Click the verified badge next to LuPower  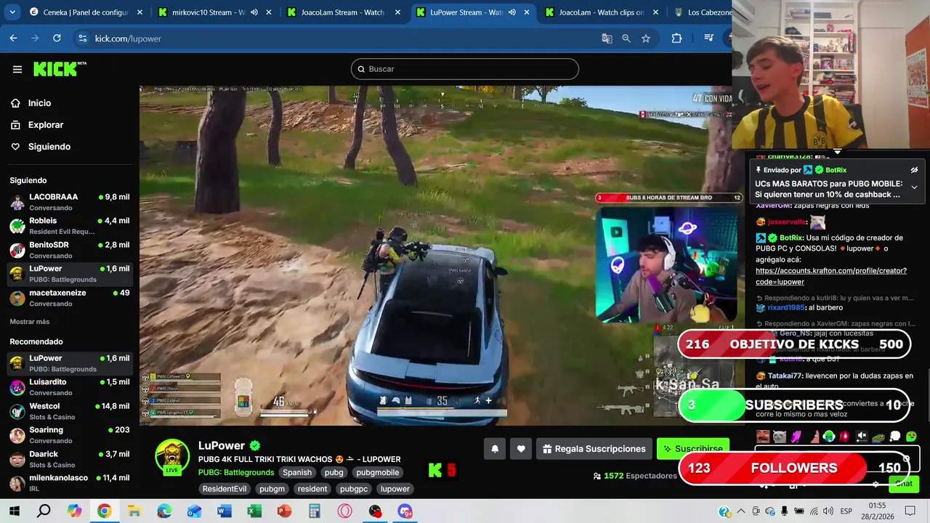click(x=255, y=446)
